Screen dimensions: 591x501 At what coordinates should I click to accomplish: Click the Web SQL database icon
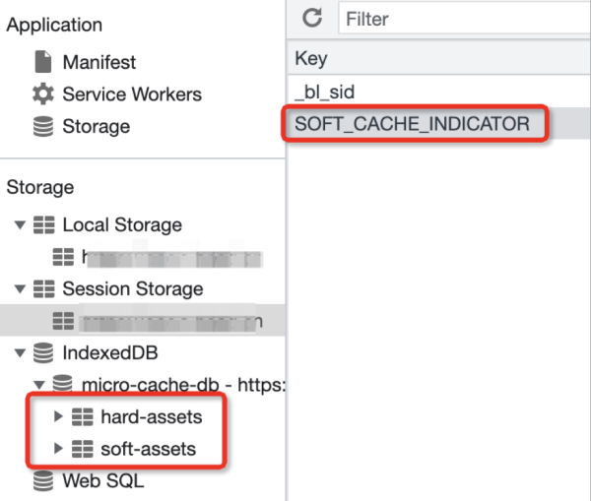click(x=43, y=481)
